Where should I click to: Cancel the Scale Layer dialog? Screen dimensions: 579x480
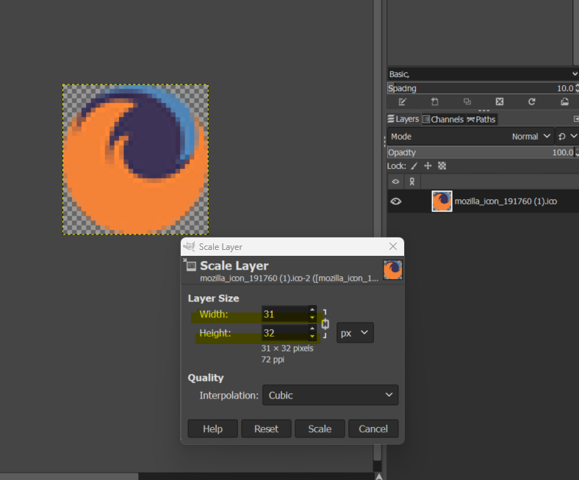tap(373, 429)
